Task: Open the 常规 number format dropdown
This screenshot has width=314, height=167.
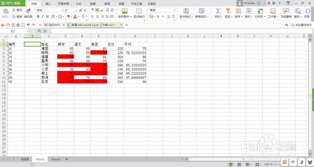Action: click(x=174, y=10)
